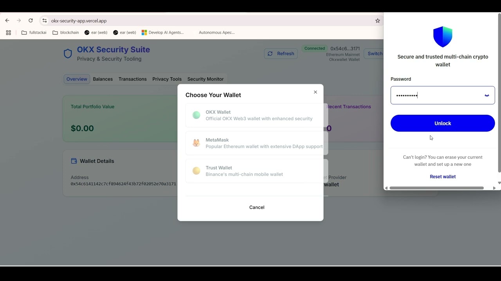Open the apps grid in bookmarks bar
Screen dimensions: 501x281
click(x=8, y=33)
